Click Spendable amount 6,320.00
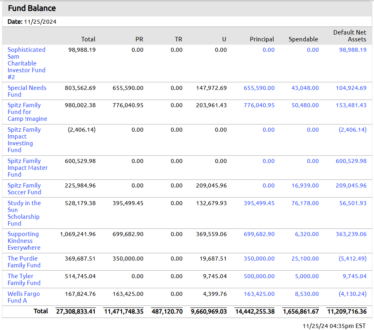This screenshot has height=330, width=374. (x=307, y=234)
